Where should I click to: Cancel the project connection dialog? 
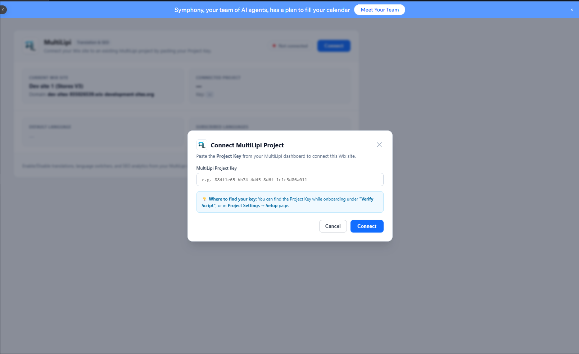(x=333, y=226)
